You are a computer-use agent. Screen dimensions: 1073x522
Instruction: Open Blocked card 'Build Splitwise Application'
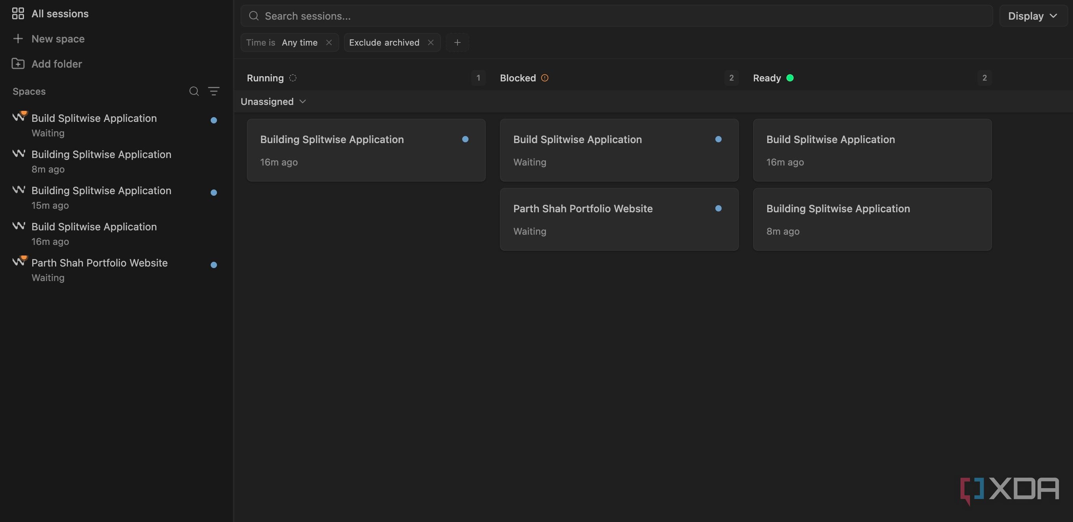pyautogui.click(x=619, y=150)
